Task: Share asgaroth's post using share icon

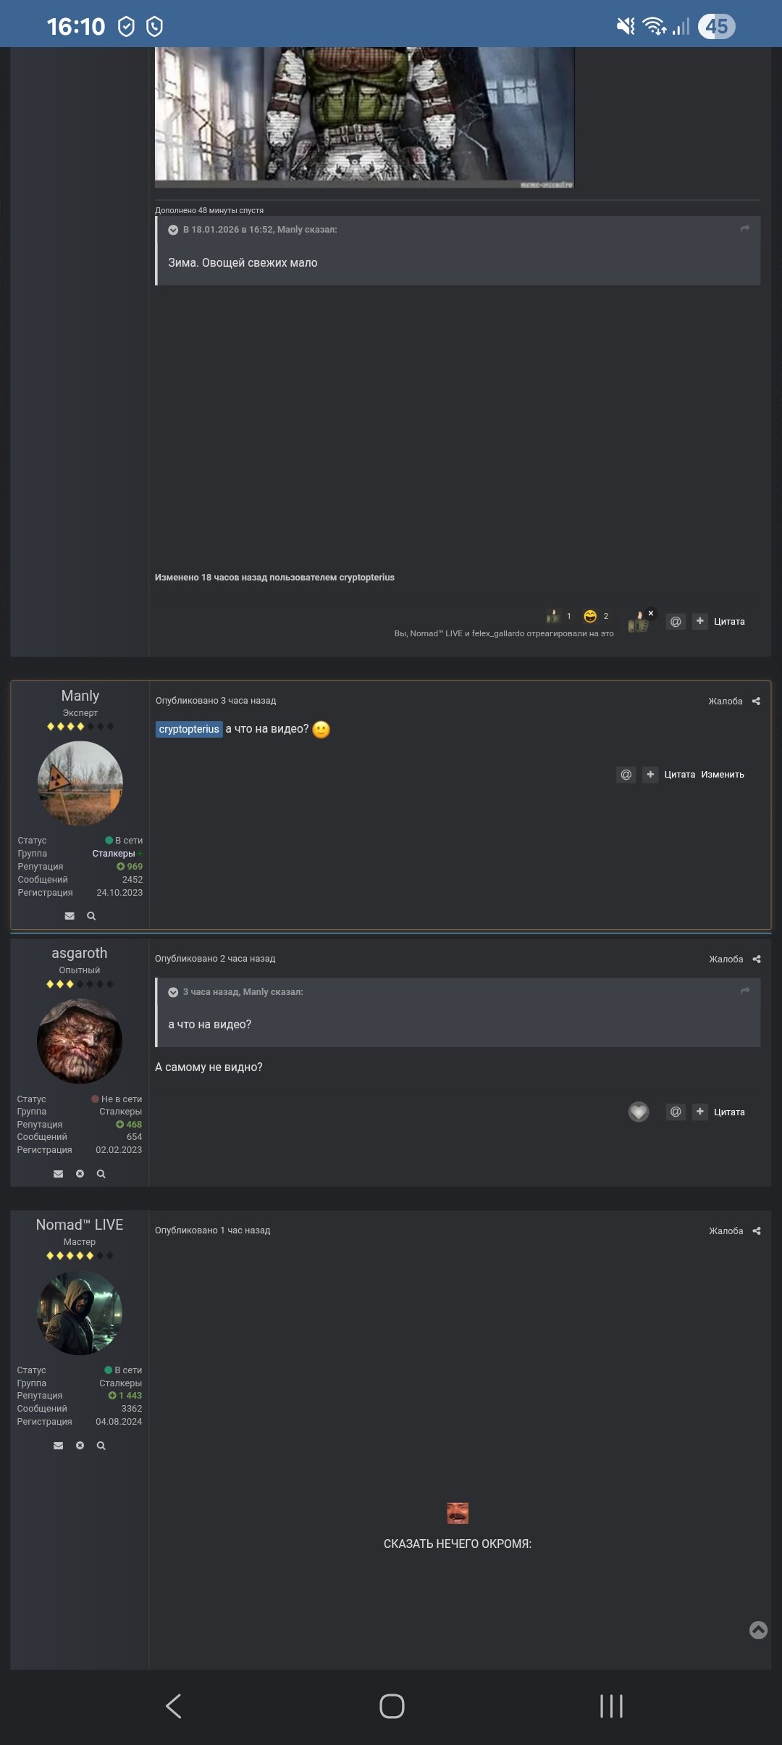Action: 757,959
